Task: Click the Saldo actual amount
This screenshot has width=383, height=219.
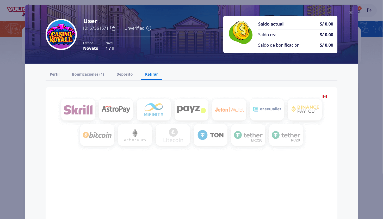Action: (326, 24)
